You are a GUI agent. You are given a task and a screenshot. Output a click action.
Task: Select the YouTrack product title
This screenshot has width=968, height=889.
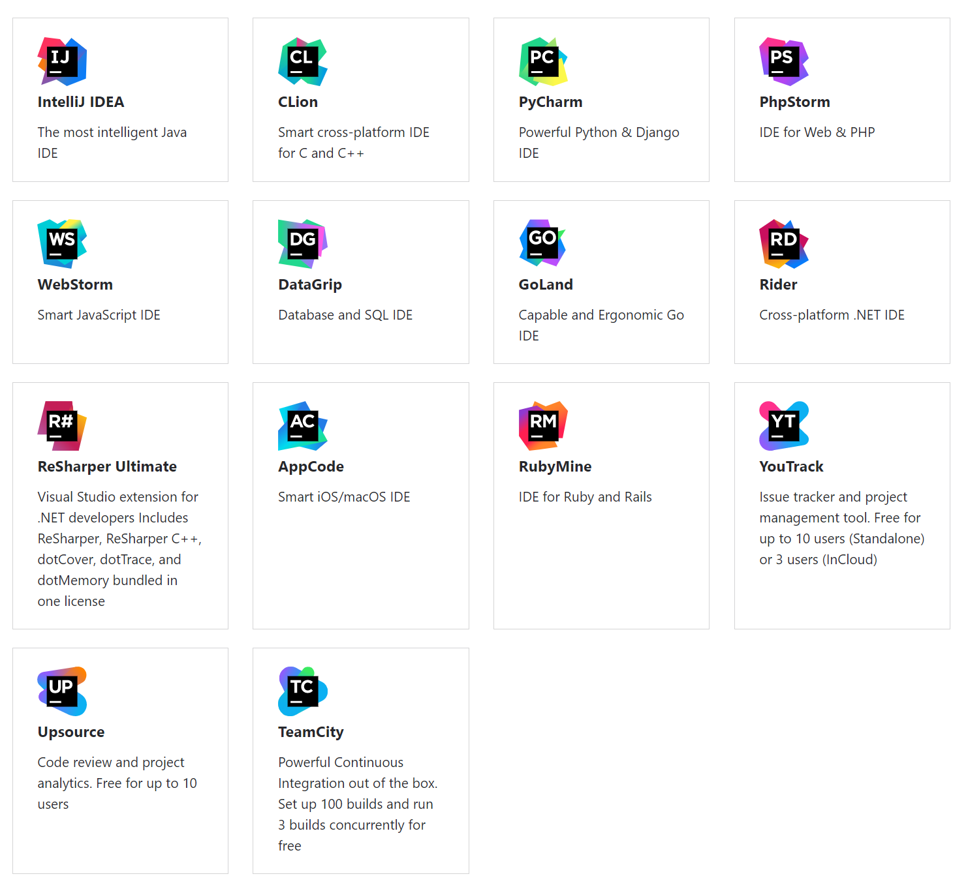[791, 466]
